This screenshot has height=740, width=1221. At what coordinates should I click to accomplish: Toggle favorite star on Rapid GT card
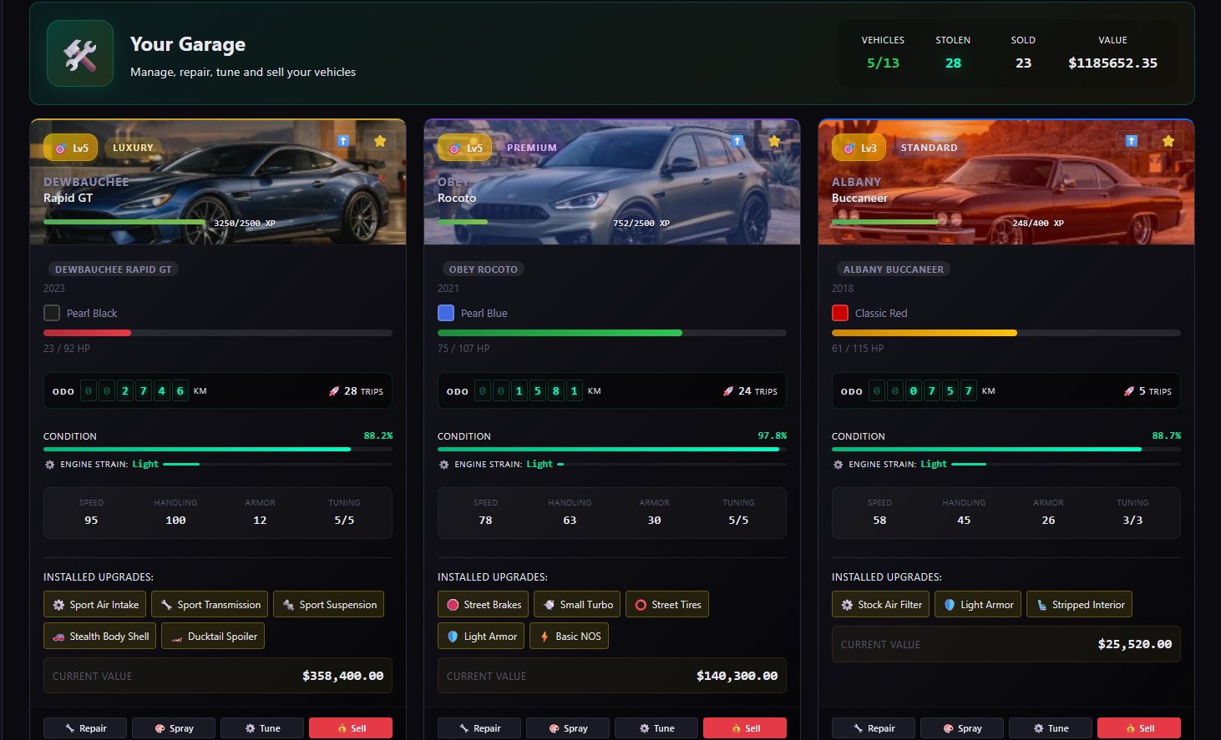point(380,141)
